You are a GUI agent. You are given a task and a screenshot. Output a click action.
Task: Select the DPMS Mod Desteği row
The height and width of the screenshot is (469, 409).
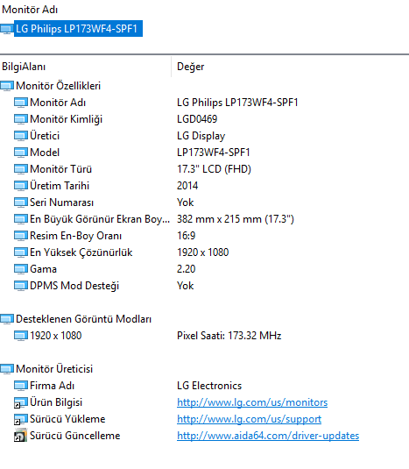pyautogui.click(x=204, y=286)
